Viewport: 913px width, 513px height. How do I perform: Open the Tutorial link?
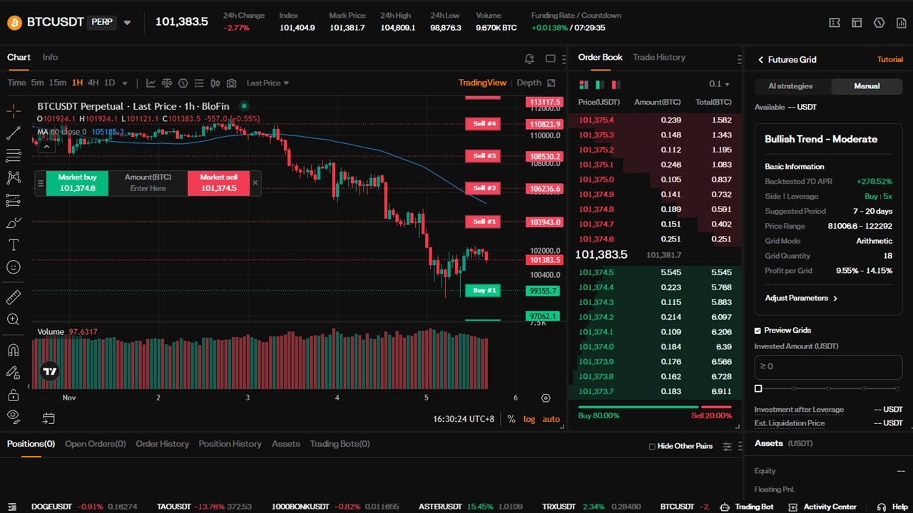click(x=890, y=60)
